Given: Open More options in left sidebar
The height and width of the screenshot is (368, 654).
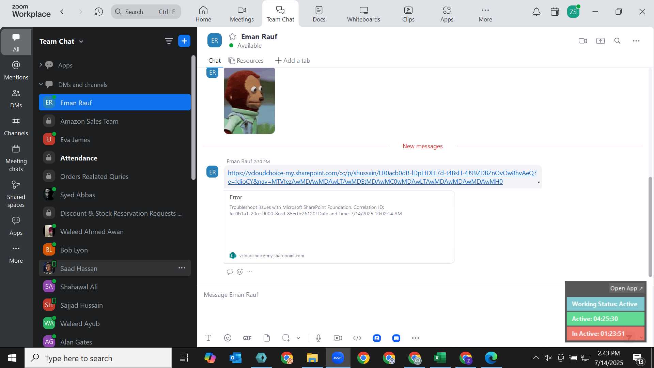Looking at the screenshot, I should [16, 254].
